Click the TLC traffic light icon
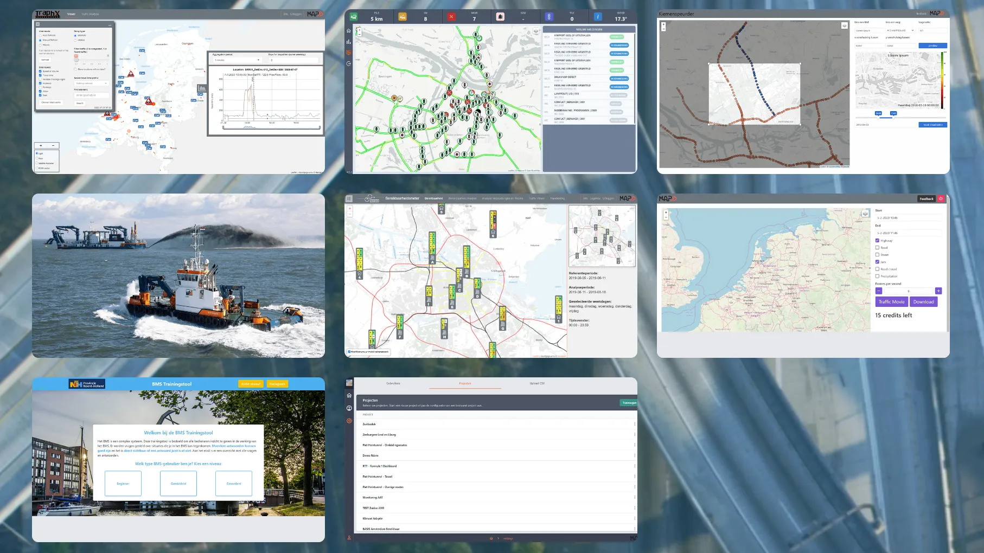984x553 pixels. pos(549,17)
